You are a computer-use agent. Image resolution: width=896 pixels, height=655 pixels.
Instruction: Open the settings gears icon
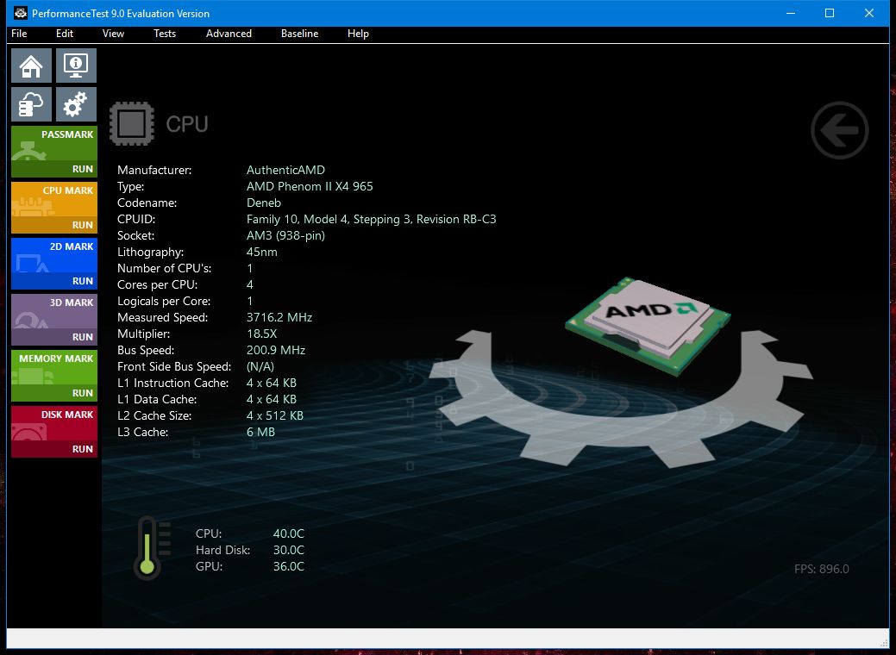click(76, 104)
